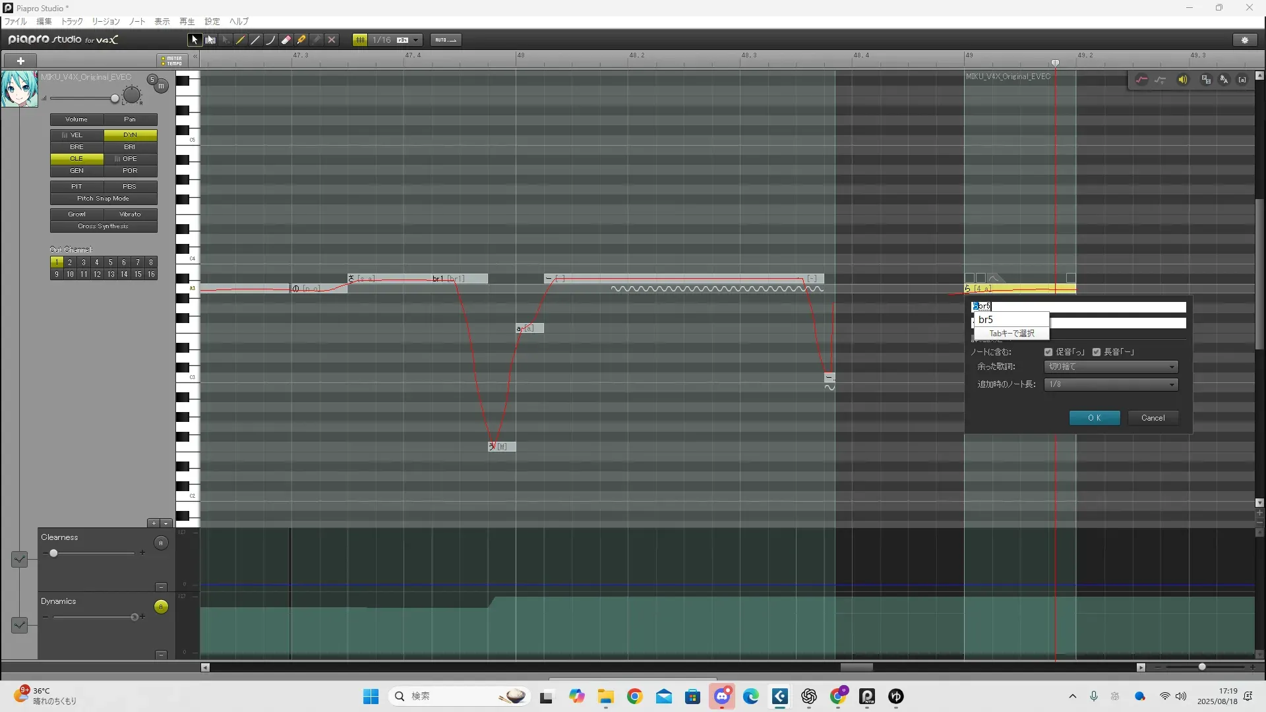Open the 1/16 quantize dropdown
Image resolution: width=1266 pixels, height=712 pixels.
[x=415, y=40]
